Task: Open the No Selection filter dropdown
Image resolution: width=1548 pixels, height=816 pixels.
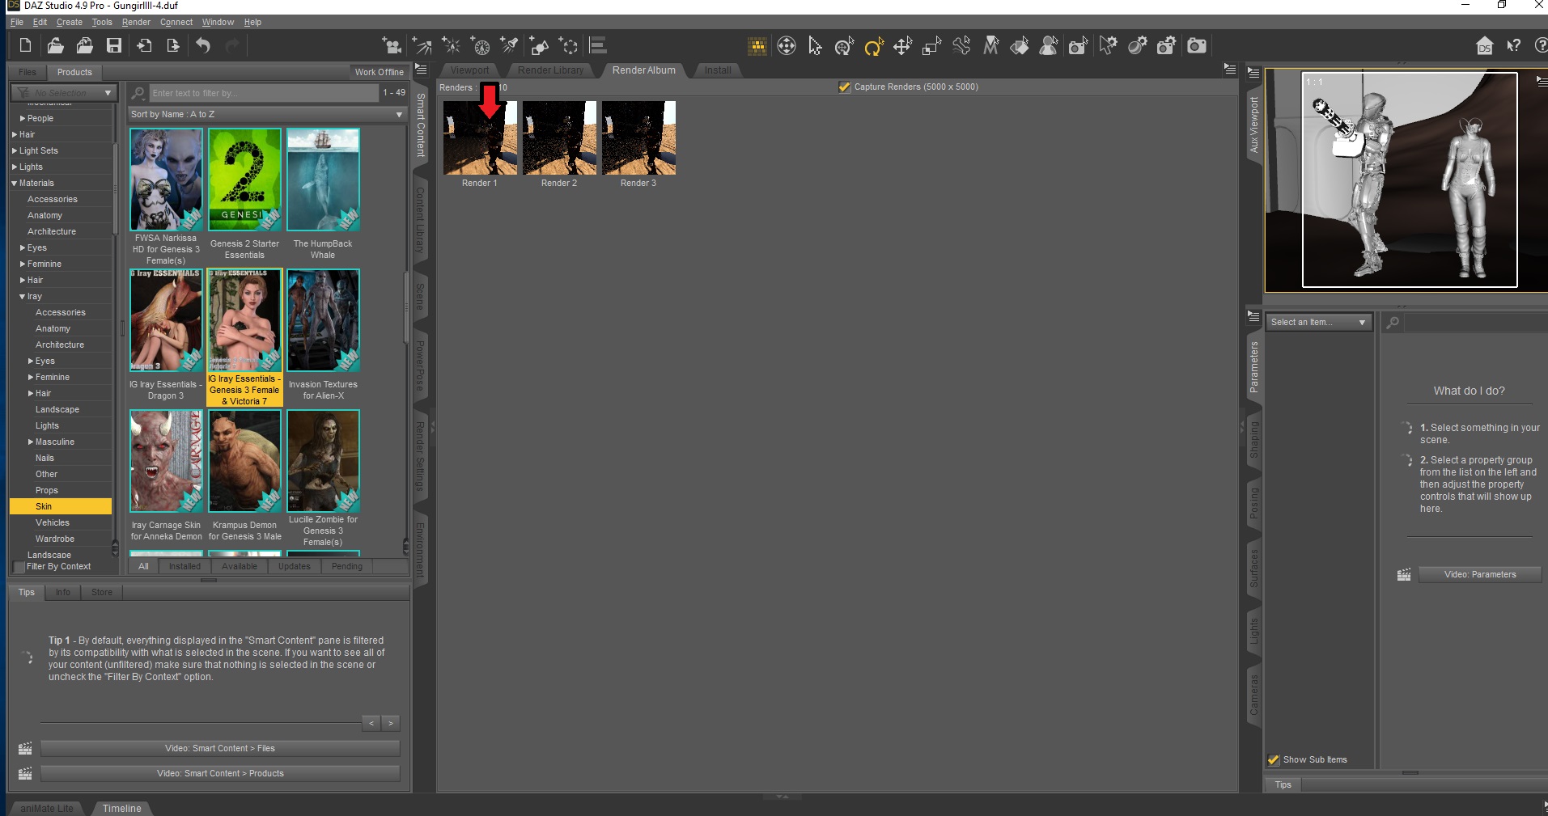Action: point(65,93)
